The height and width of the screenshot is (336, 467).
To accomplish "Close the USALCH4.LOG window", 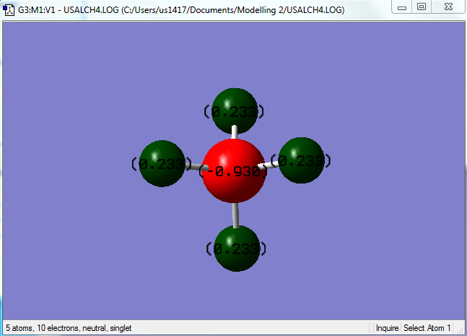I will 448,7.
